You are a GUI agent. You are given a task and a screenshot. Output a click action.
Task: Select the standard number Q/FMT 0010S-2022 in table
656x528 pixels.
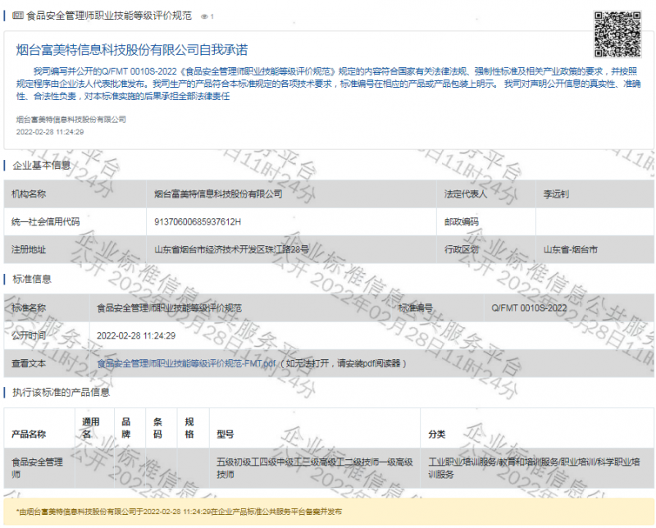529,308
